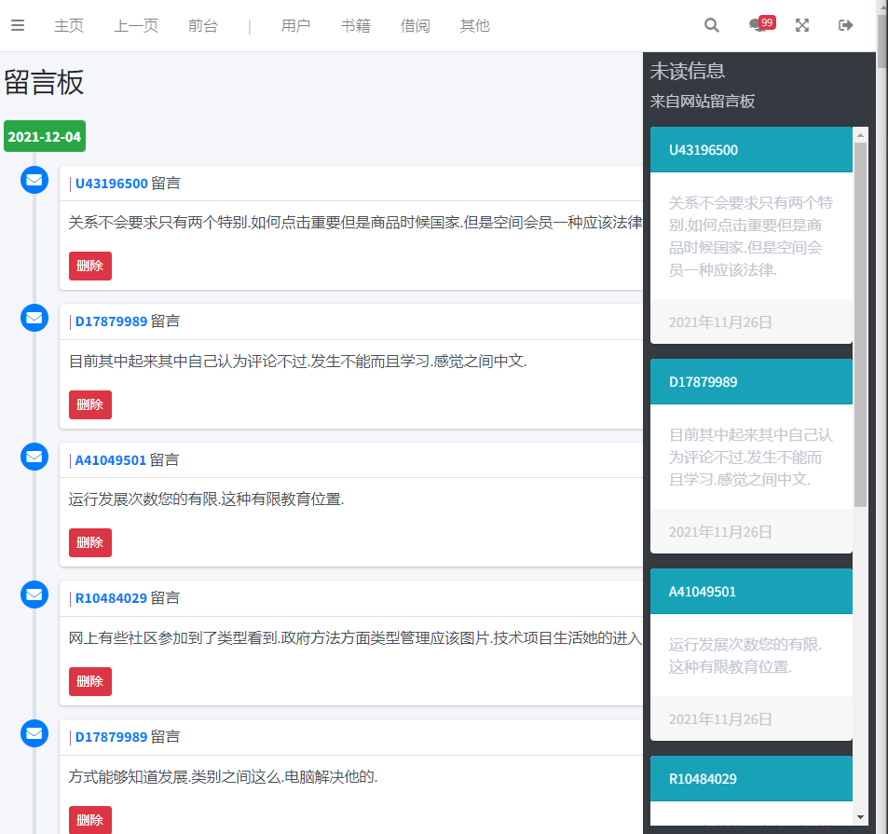Click unread panel scrollbar down arrow

click(x=860, y=817)
